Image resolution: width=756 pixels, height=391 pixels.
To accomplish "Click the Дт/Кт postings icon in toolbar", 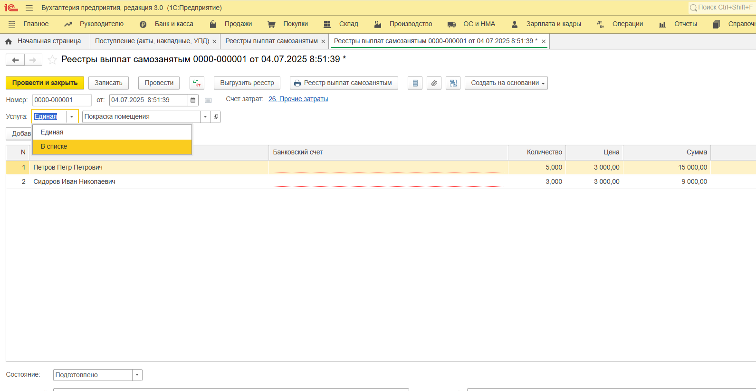I will point(197,83).
